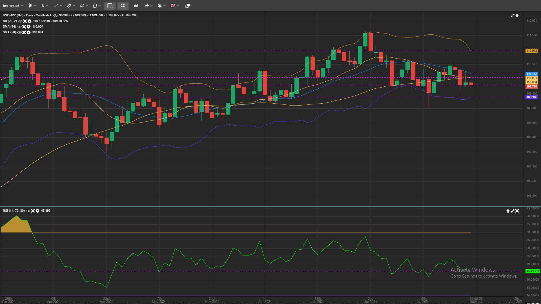
Task: Open settings gear for RSI indicator
Action: [x=37, y=211]
